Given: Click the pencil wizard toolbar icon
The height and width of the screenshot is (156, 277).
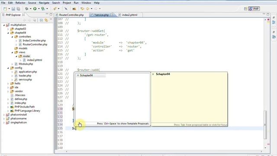Looking at the screenshot, I should 55,9.
